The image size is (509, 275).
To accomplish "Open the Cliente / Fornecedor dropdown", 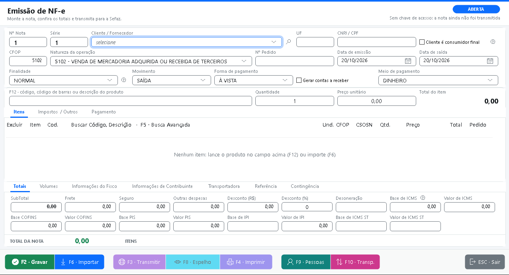I will 186,42.
